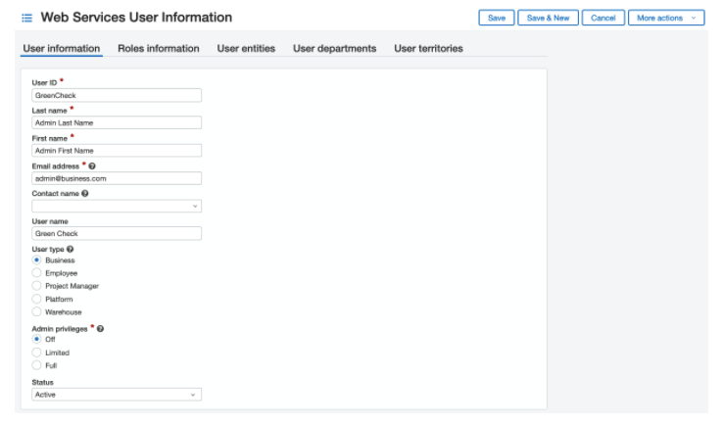Open the list menu icon beside page title
This screenshot has height=424, width=723.
26,18
